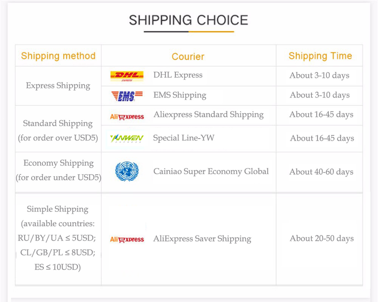The image size is (378, 302).
Task: Click the Courier column header
Action: pyautogui.click(x=188, y=57)
